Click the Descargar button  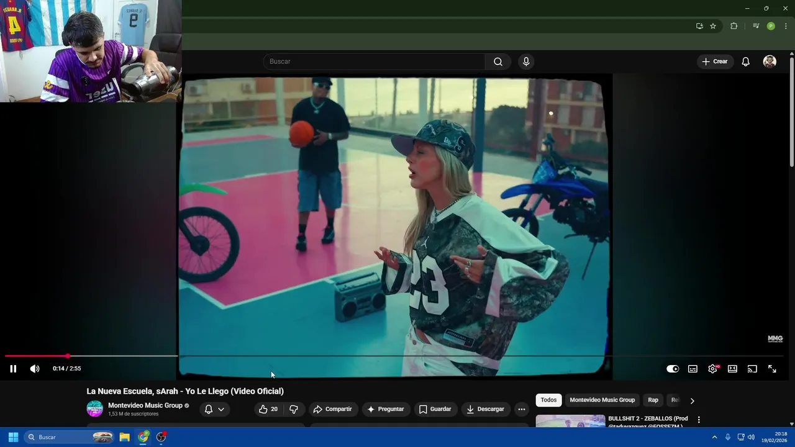pos(485,409)
